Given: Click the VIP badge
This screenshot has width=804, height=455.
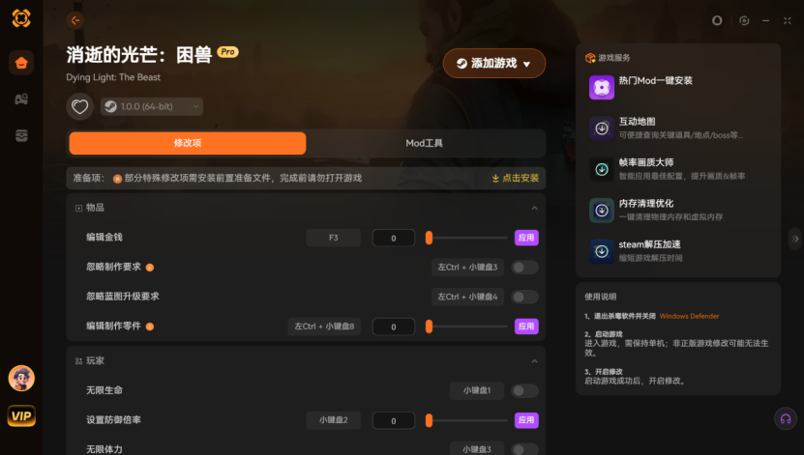Looking at the screenshot, I should click(x=21, y=415).
